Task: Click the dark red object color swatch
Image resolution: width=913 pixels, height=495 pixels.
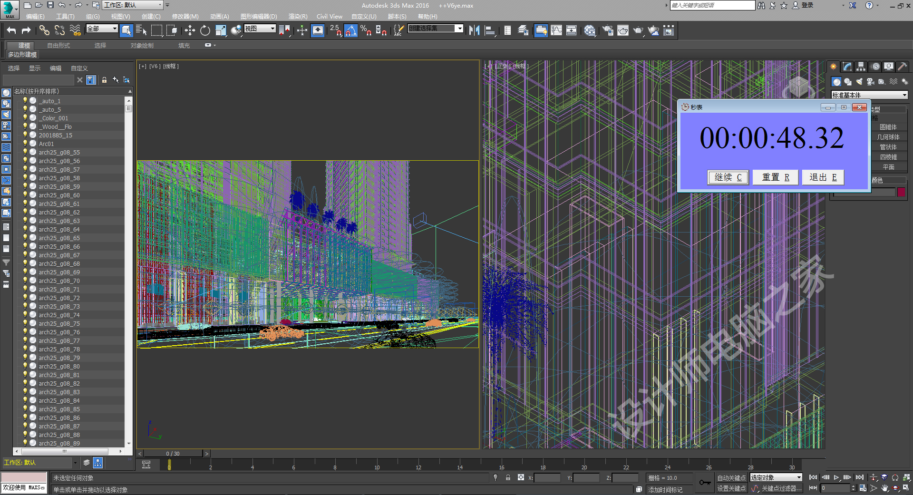Action: (x=901, y=192)
